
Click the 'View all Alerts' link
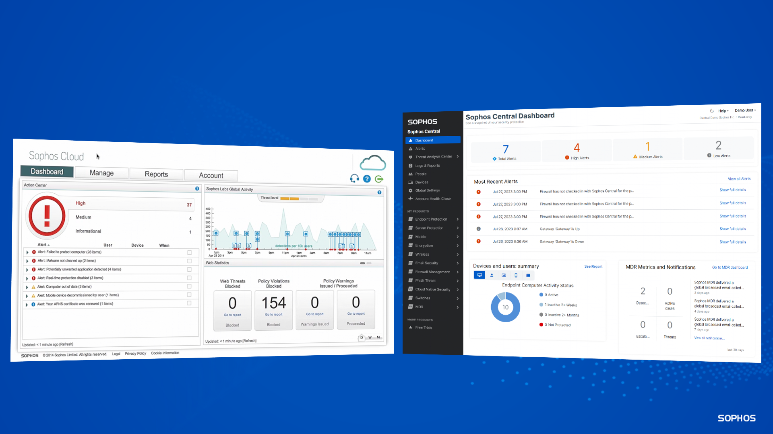tap(739, 179)
